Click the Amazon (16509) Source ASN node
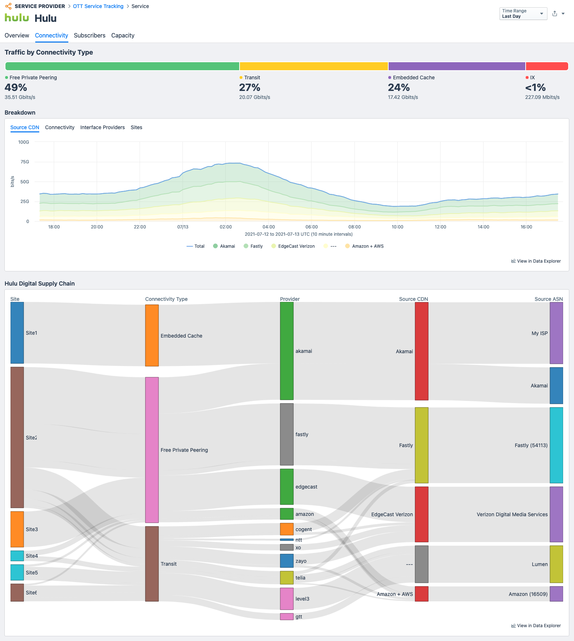Screen dimensions: 574x641 pos(557,594)
